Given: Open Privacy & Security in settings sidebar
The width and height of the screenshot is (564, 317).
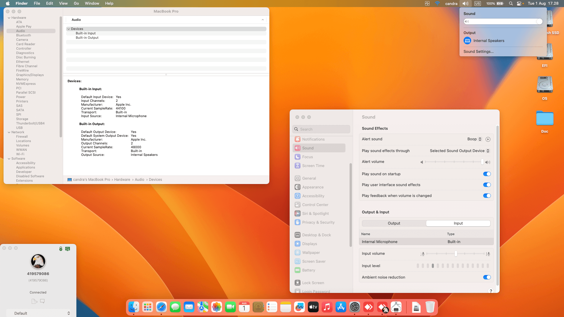Looking at the screenshot, I should (x=319, y=222).
